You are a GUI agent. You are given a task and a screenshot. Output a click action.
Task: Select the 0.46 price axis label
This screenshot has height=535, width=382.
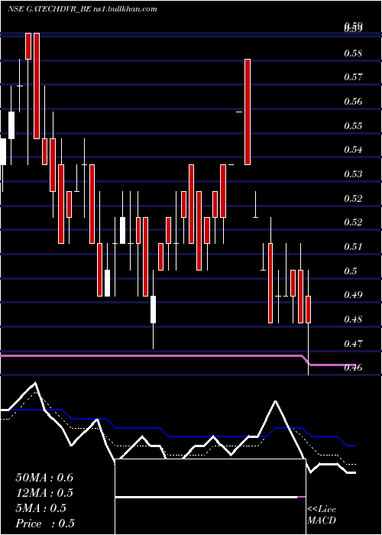click(x=353, y=368)
